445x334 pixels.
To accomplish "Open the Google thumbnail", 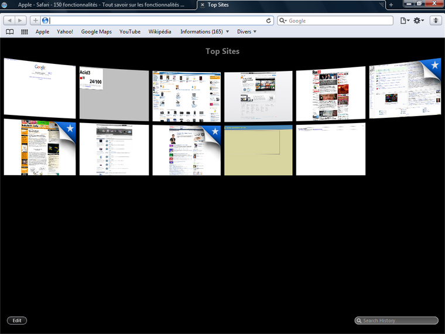I will [40, 88].
